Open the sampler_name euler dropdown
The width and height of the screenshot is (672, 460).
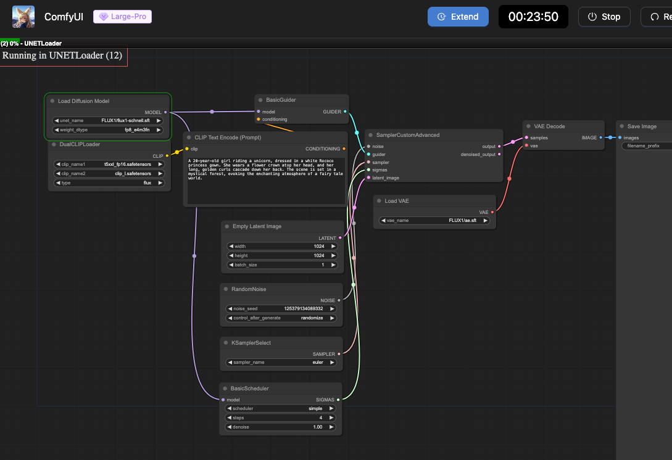(x=281, y=363)
